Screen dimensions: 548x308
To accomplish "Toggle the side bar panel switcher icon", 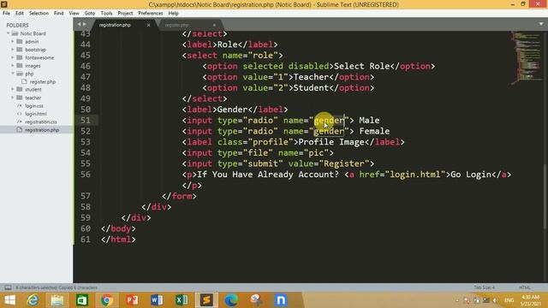I will coord(8,287).
